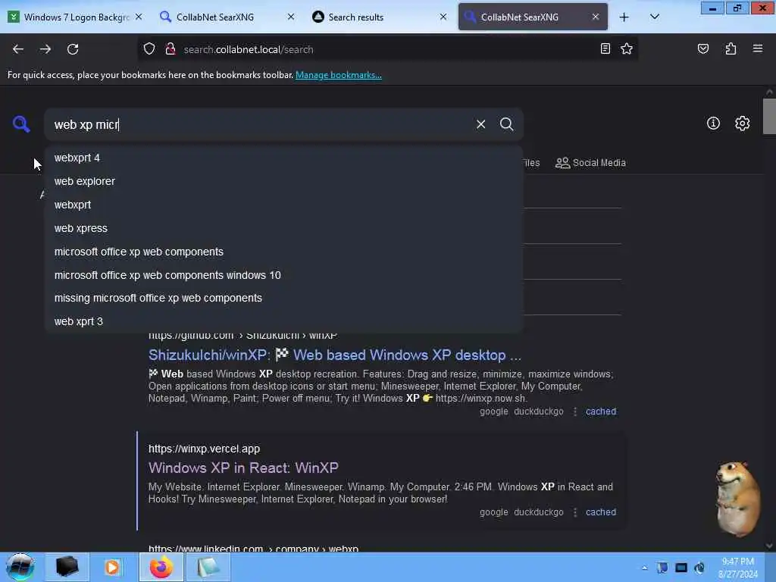Choose 'microsoft office xp web components' suggestion

283,252
